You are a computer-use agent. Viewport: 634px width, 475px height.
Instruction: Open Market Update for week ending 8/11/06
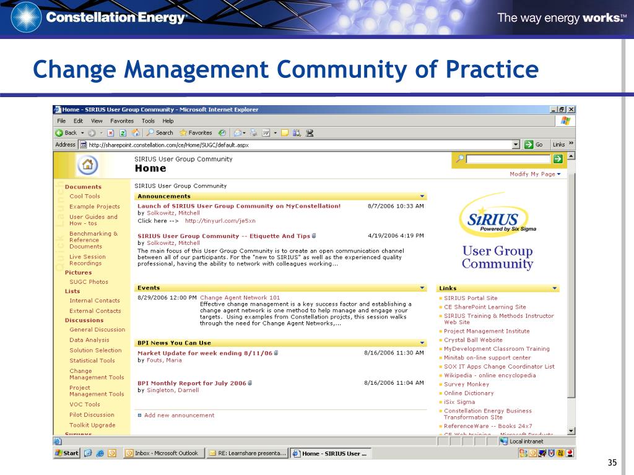(205, 353)
